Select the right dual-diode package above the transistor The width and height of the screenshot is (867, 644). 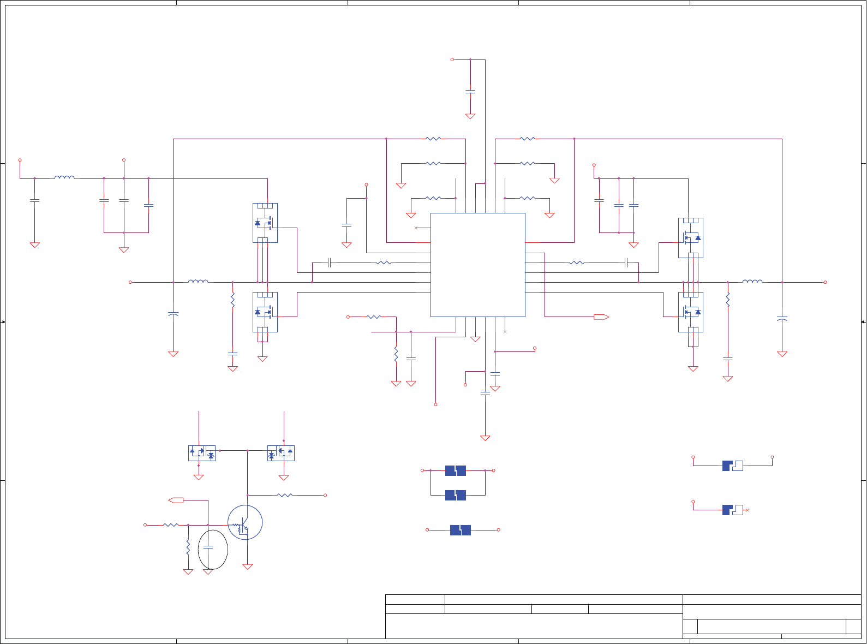coord(281,453)
